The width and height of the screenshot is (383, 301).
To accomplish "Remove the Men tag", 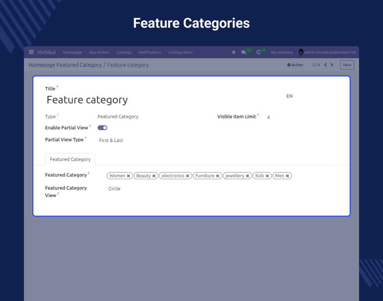I will pyautogui.click(x=287, y=176).
